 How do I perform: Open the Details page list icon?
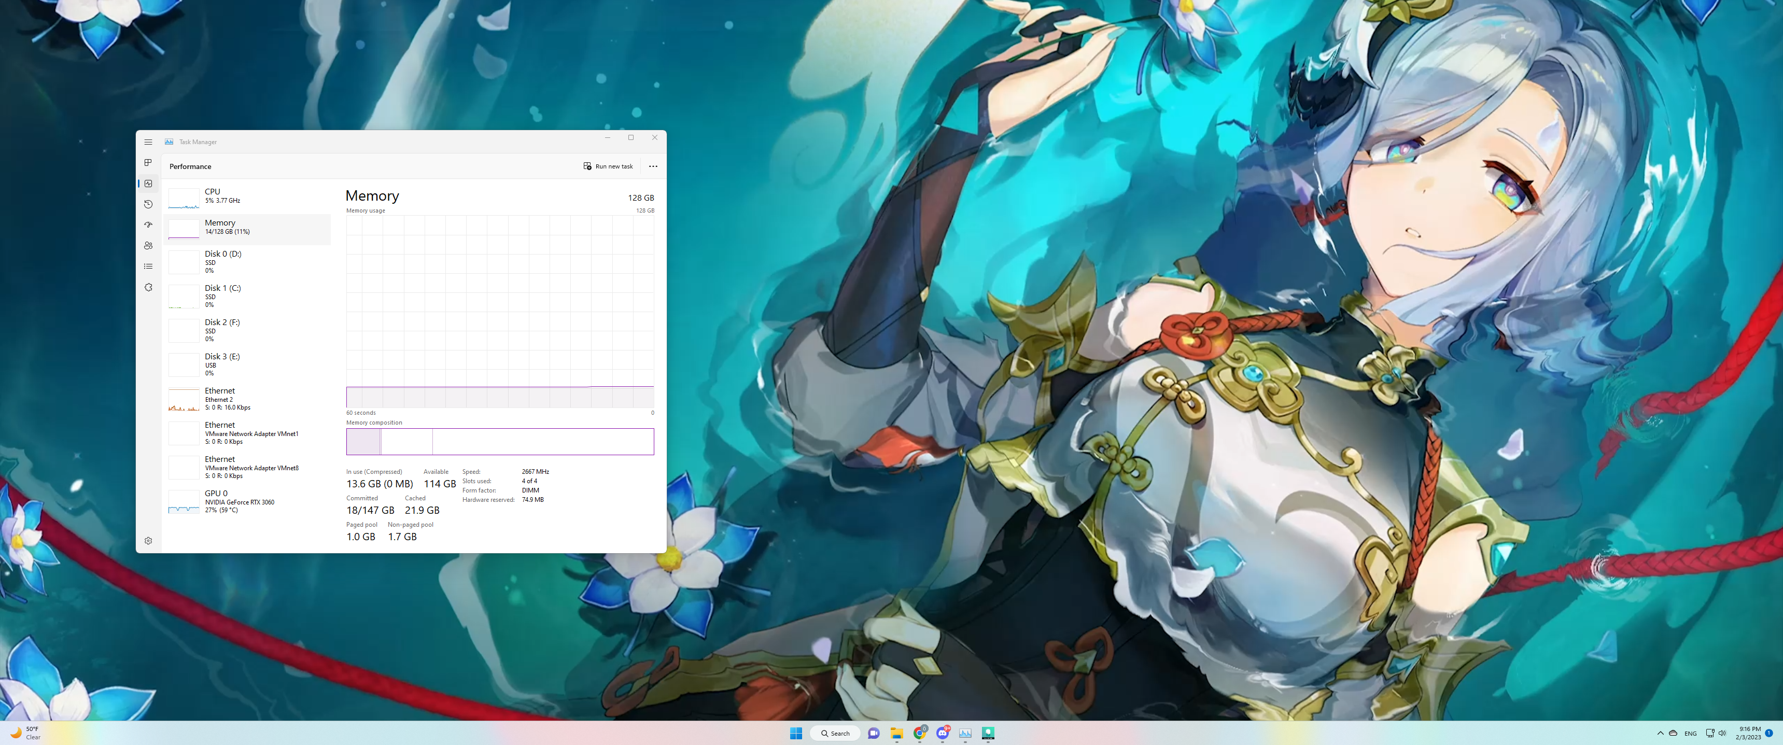(148, 266)
